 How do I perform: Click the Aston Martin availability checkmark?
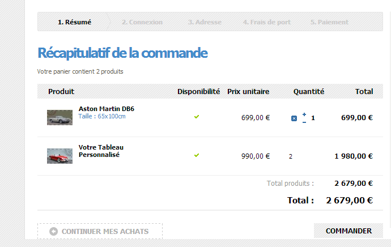point(197,117)
